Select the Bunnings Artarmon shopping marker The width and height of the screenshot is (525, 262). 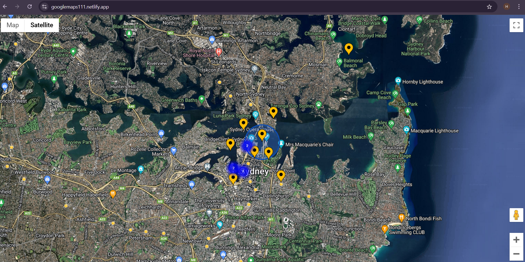pyautogui.click(x=212, y=40)
